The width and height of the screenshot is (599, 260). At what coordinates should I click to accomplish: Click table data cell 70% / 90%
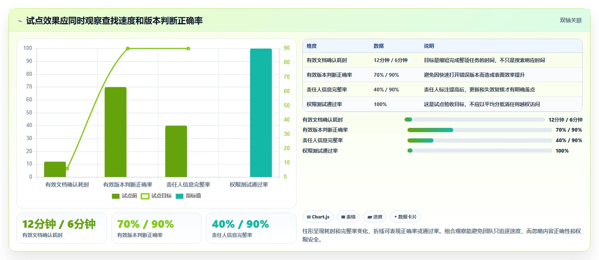point(386,75)
